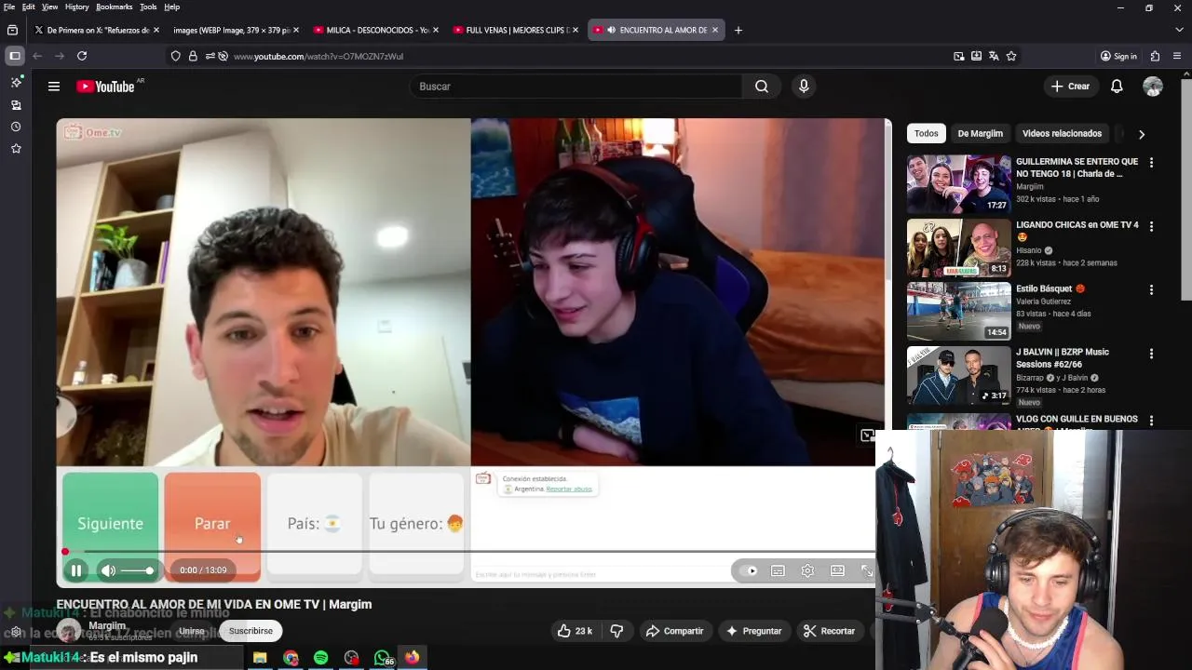The image size is (1192, 670).
Task: Seek on the video progress bar
Action: coord(469,552)
